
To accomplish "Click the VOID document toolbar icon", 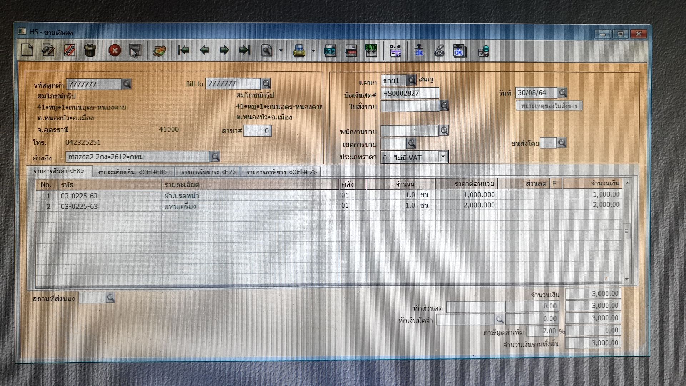I will (69, 50).
